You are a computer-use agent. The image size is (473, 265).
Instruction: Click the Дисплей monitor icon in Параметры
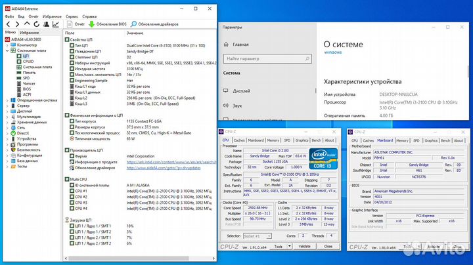click(225, 91)
